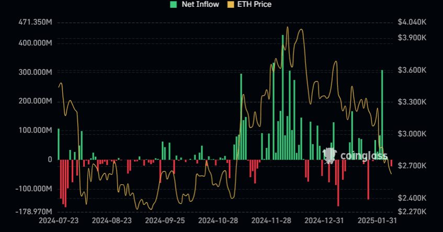Click the yellow ETH Price legend swatch
This screenshot has width=443, height=232.
[x=231, y=4]
